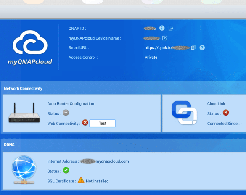Click the DDNS globe icon

[24, 170]
